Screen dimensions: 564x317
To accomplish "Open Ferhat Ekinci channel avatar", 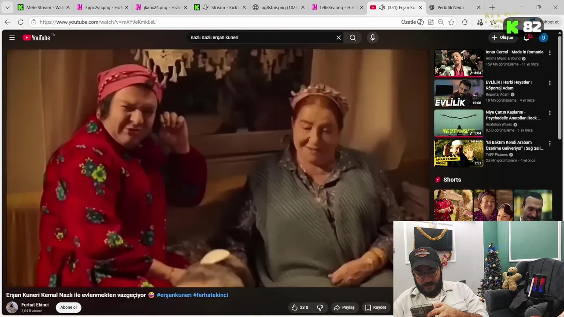I will point(12,307).
